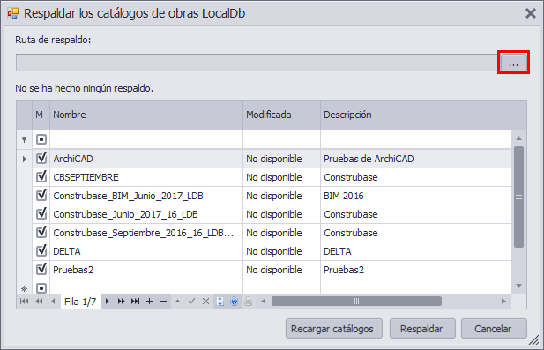Image resolution: width=544 pixels, height=350 pixels.
Task: Click Nombre filter row cell
Action: click(x=146, y=139)
